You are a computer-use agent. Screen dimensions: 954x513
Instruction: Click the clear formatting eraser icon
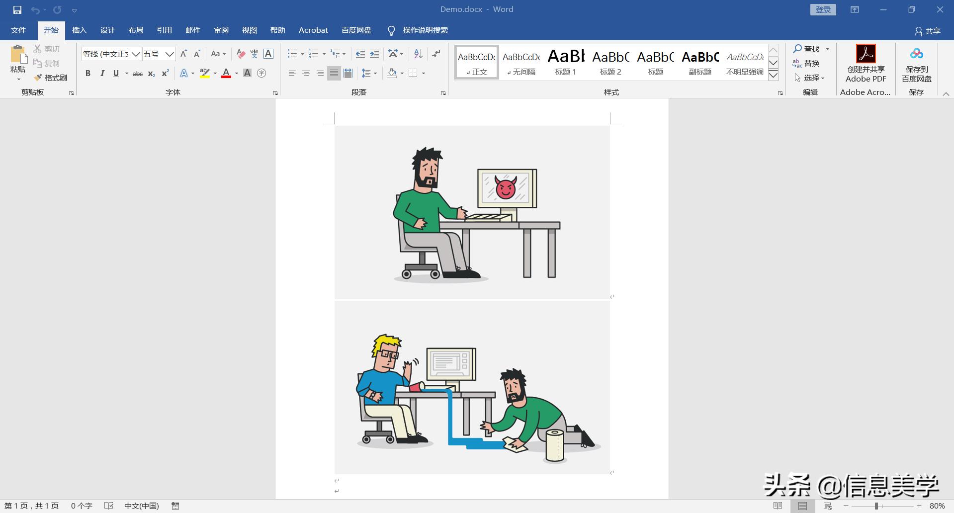241,54
